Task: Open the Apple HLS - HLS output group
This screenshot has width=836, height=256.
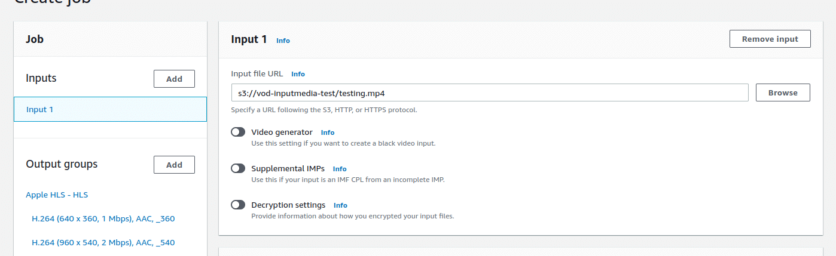Action: (57, 195)
